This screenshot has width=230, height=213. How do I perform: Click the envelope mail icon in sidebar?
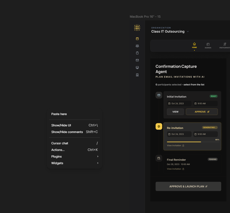coord(137,60)
